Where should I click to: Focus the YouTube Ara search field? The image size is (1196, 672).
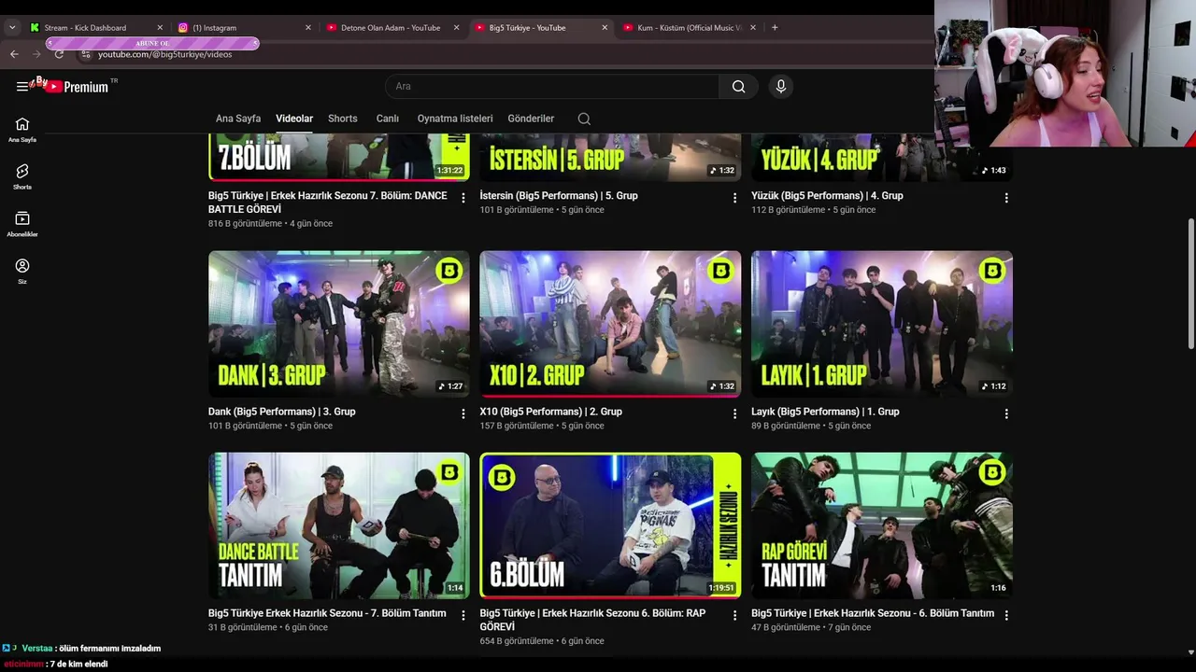[x=552, y=87]
